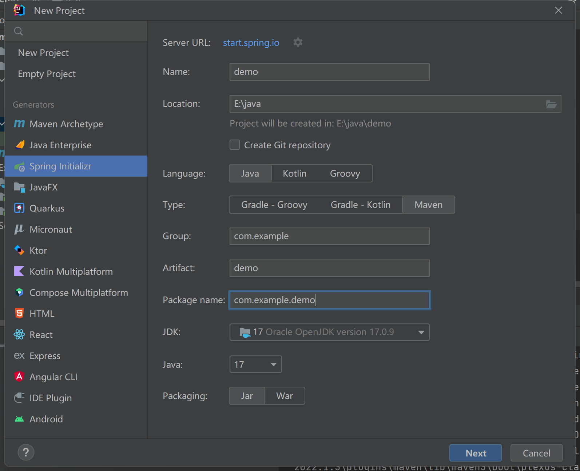580x471 pixels.
Task: Select Compose Multiplatform generator label
Action: tap(79, 293)
